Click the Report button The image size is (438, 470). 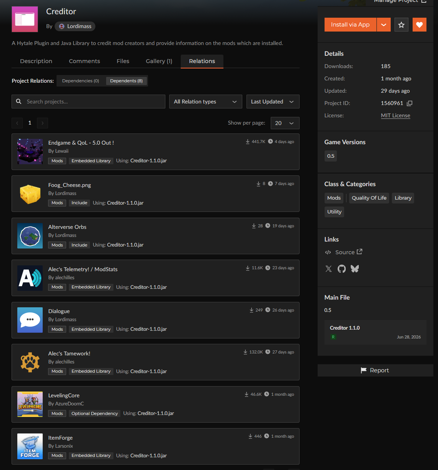(x=375, y=370)
